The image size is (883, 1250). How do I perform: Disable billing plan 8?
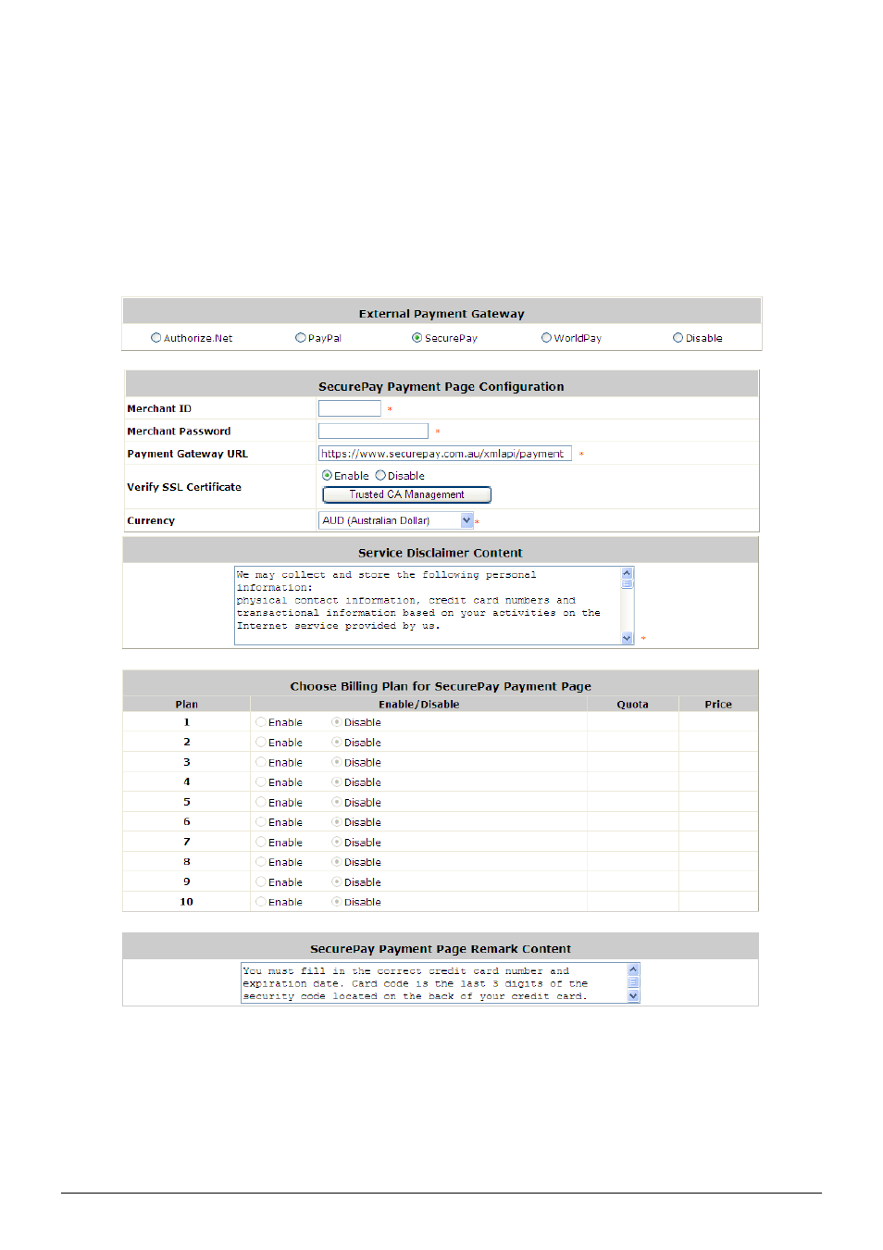337,862
